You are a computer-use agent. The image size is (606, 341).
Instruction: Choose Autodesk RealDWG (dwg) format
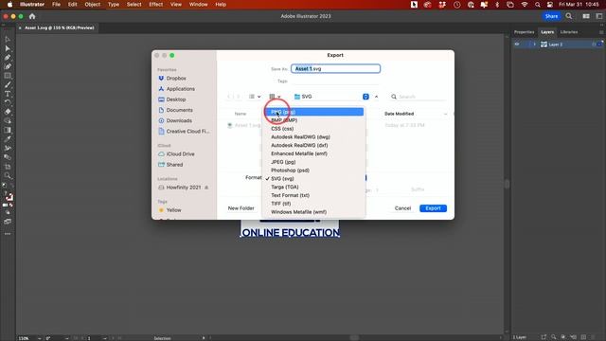[313, 136]
